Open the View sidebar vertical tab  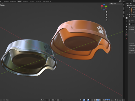(x=124, y=8)
